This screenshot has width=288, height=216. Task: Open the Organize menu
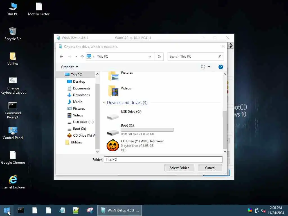(x=69, y=67)
